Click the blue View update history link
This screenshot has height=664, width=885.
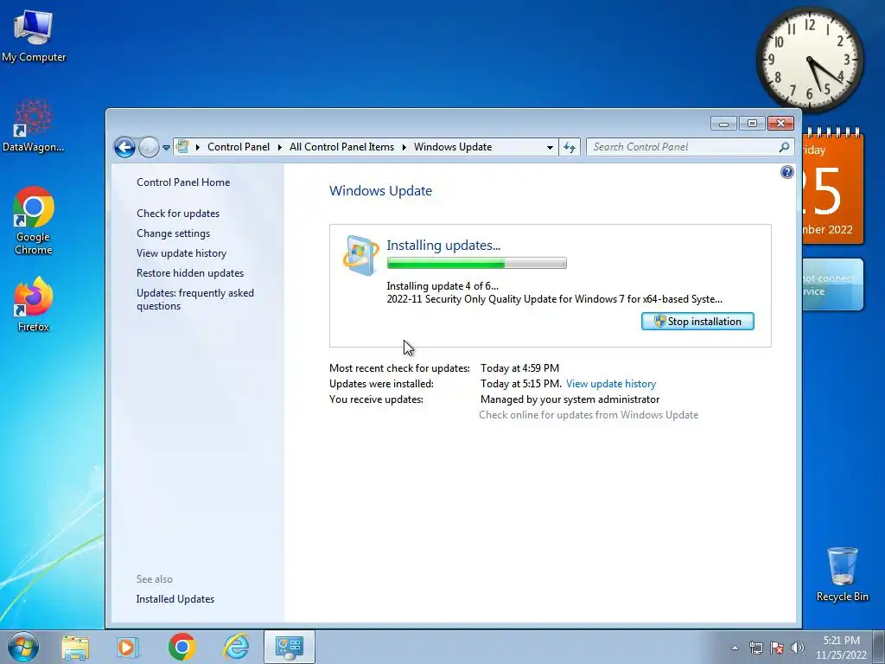(x=611, y=384)
